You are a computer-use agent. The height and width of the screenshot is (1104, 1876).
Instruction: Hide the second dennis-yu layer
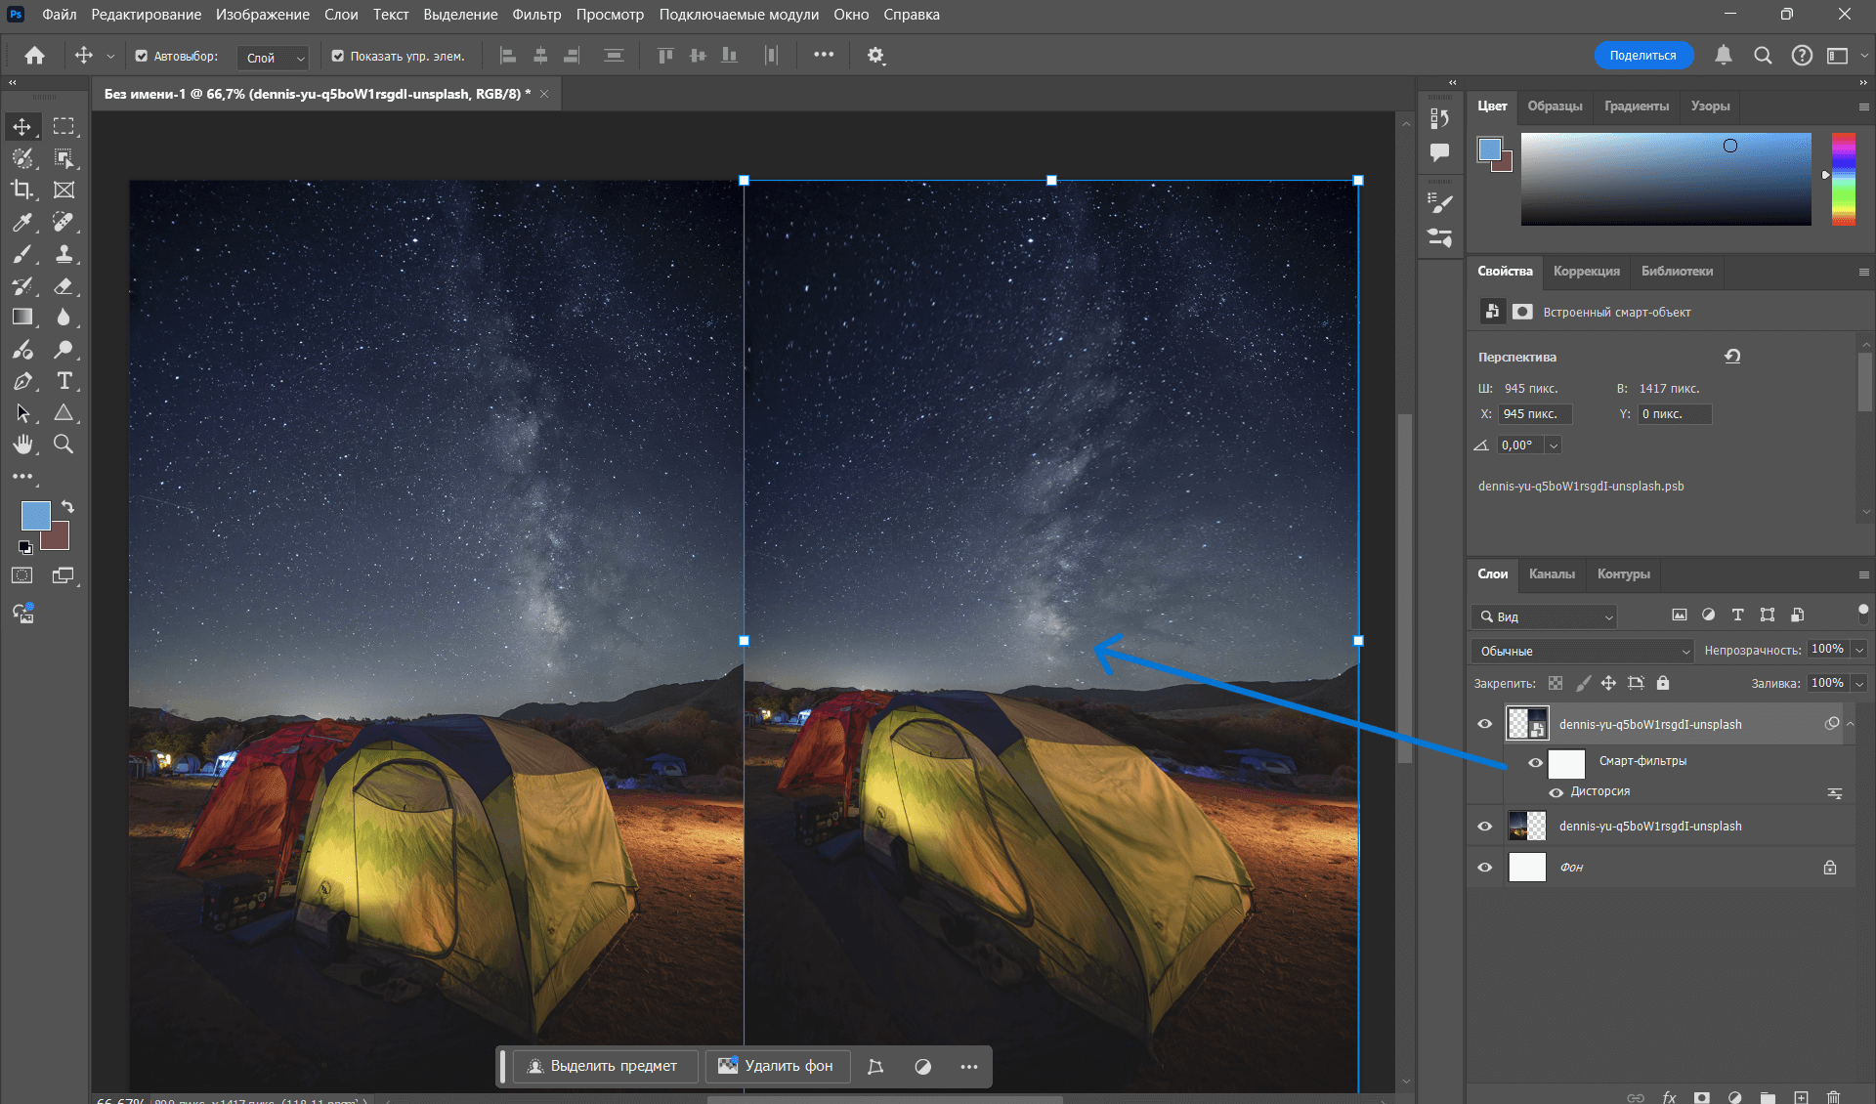[x=1485, y=827]
